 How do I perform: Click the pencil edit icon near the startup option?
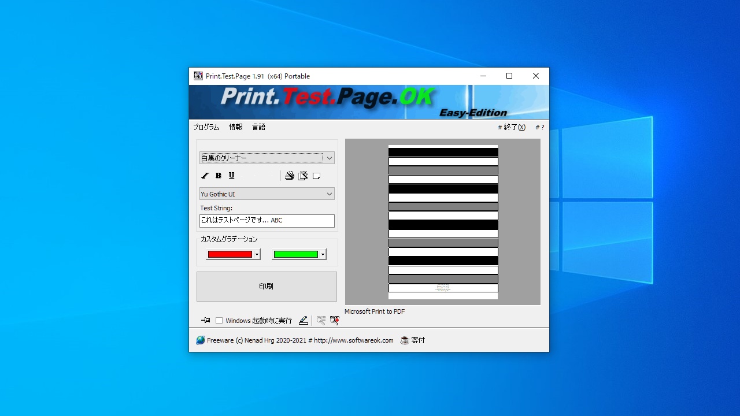pos(304,320)
